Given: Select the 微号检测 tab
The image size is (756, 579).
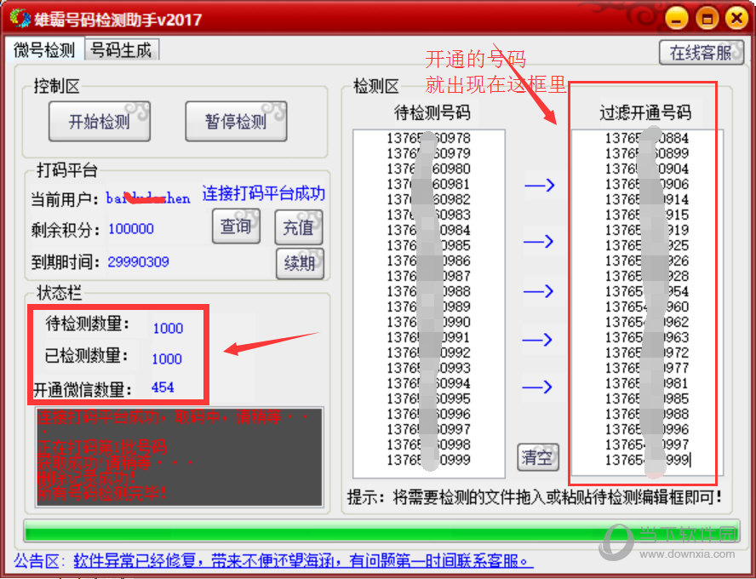Looking at the screenshot, I should coord(43,50).
